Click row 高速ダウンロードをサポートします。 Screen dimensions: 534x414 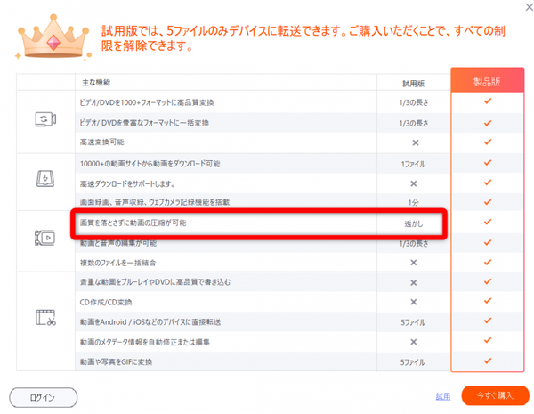click(127, 184)
